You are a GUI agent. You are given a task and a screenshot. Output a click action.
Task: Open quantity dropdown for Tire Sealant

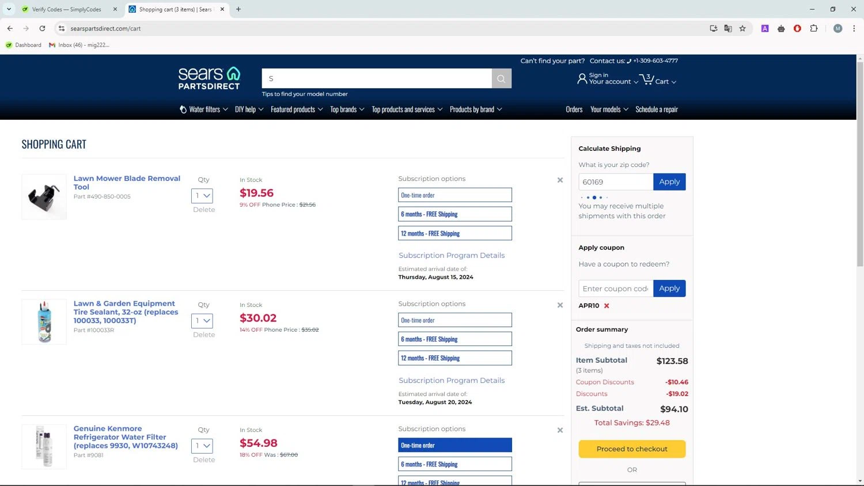(202, 321)
